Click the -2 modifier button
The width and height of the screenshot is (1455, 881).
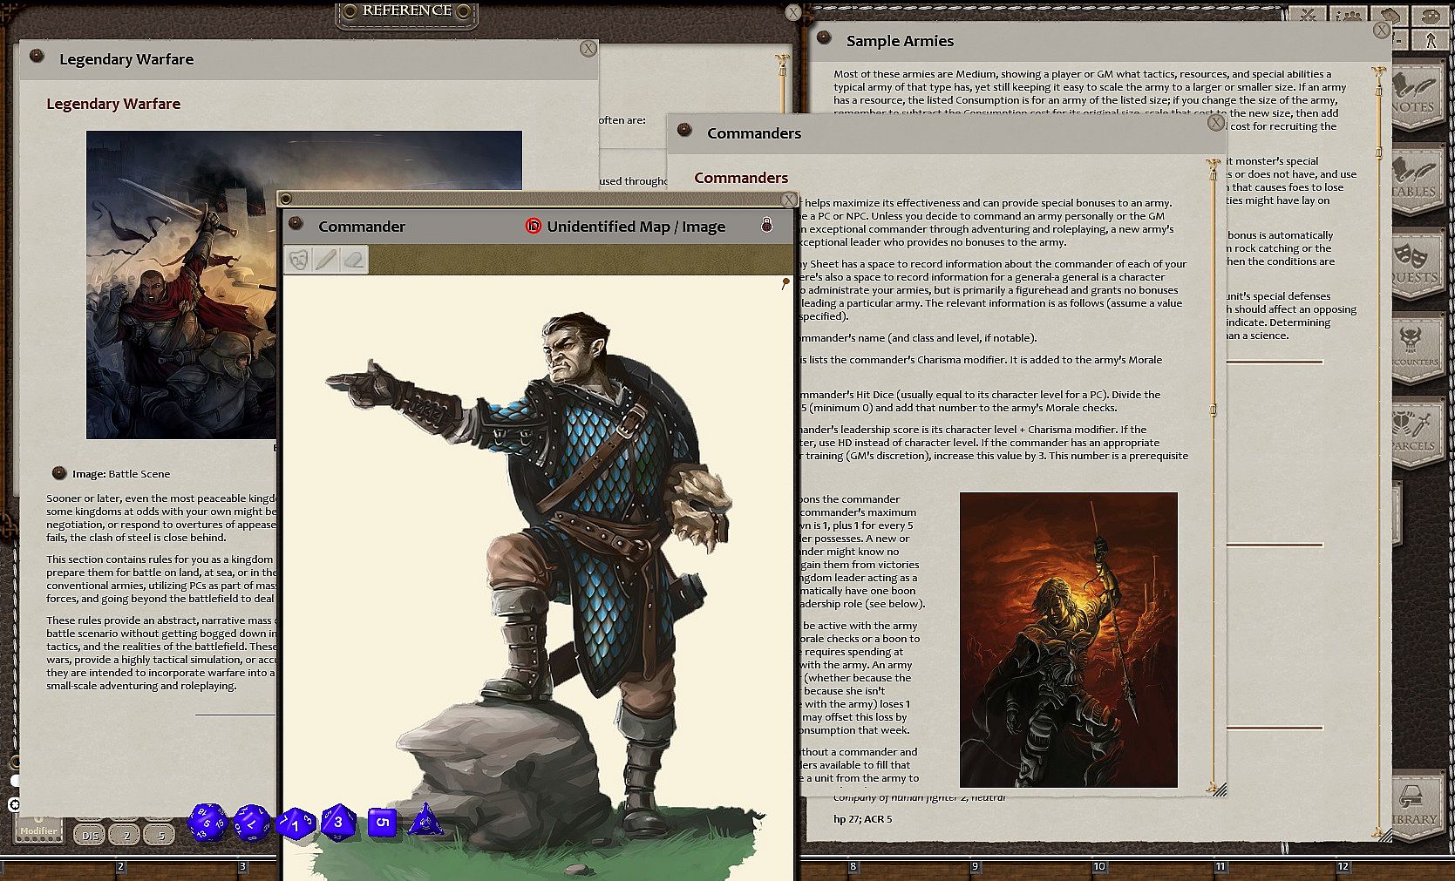(126, 835)
